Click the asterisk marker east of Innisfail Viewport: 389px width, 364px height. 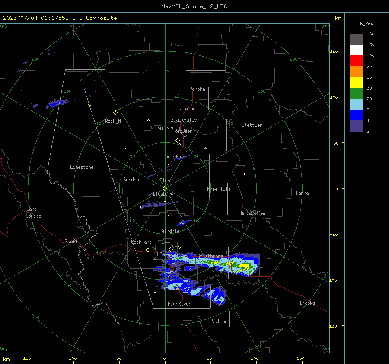pos(205,148)
